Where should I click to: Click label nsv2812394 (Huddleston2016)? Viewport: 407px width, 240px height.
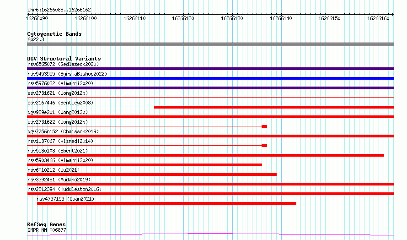(64, 189)
